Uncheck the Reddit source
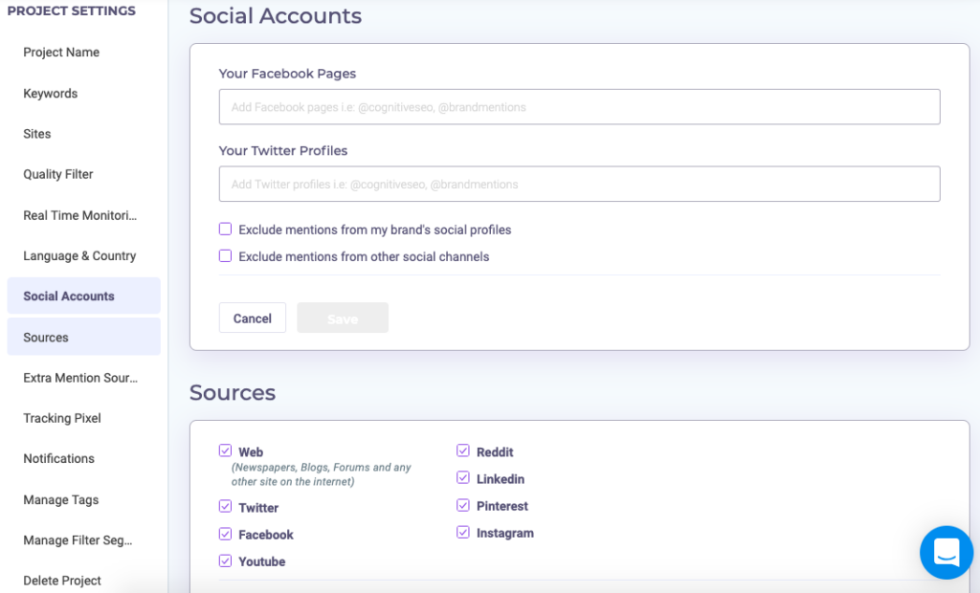This screenshot has height=593, width=980. (463, 450)
